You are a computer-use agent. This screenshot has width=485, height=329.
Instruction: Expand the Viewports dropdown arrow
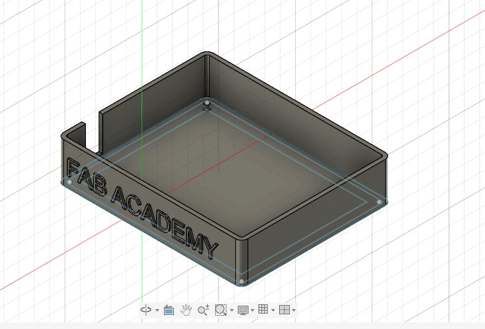click(294, 310)
